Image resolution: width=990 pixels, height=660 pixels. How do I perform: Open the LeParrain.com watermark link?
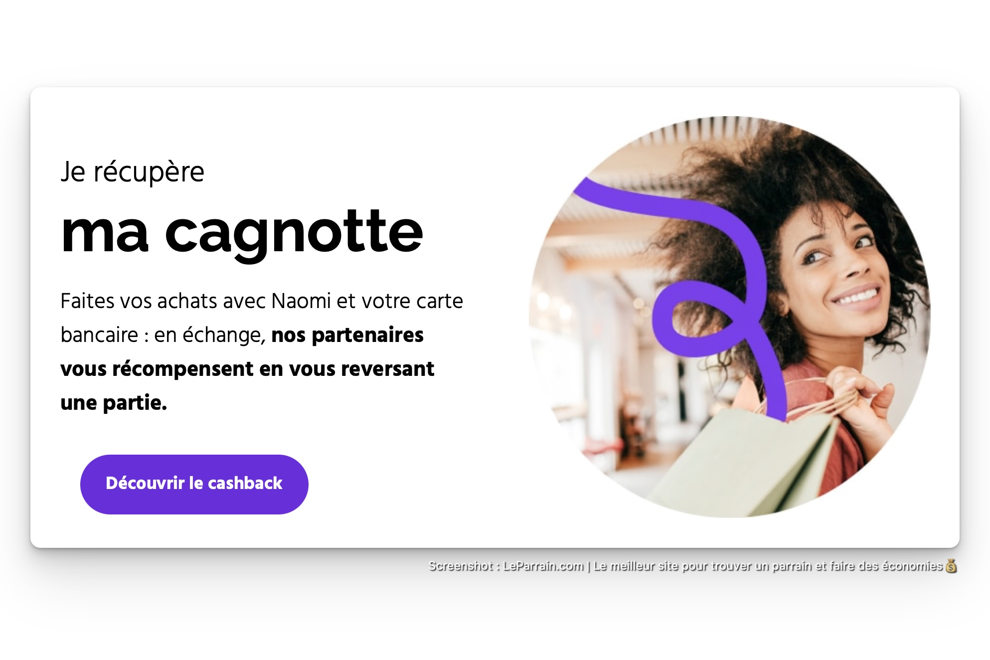543,566
